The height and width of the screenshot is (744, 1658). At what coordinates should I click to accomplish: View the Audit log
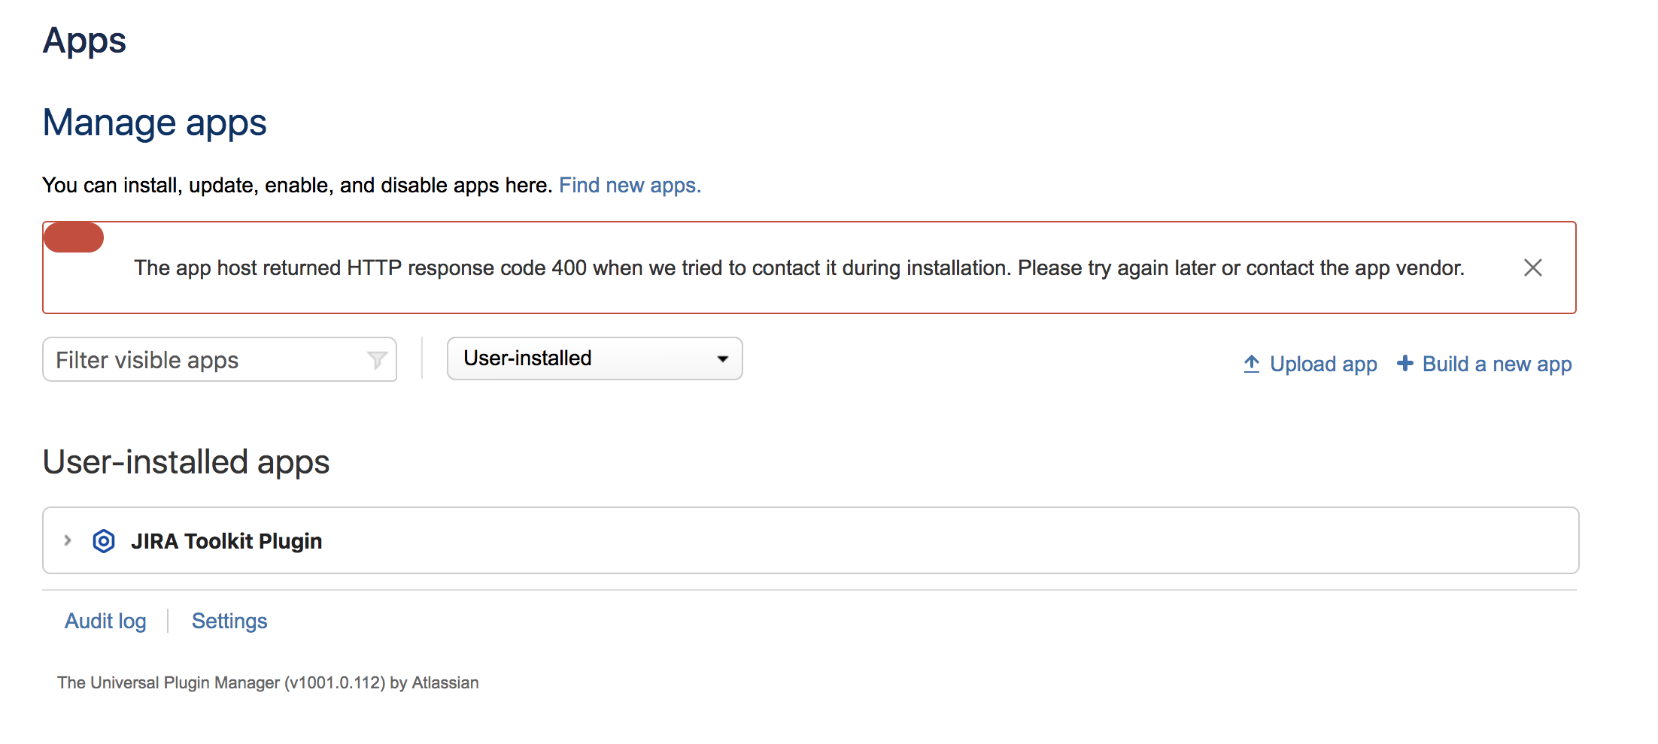pyautogui.click(x=105, y=621)
